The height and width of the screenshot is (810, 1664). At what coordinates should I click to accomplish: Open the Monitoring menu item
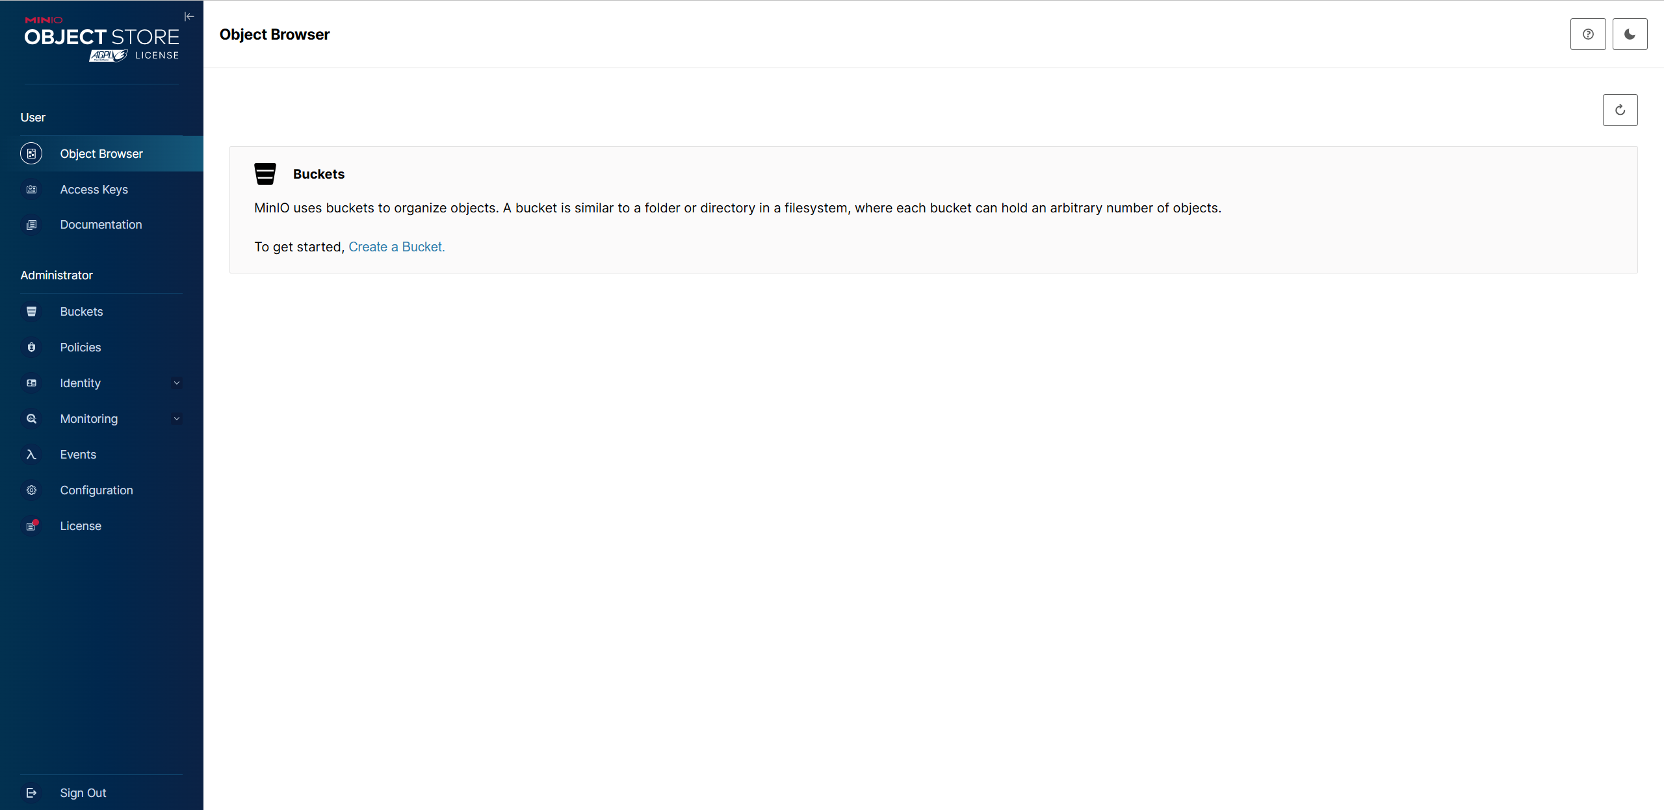pos(89,419)
